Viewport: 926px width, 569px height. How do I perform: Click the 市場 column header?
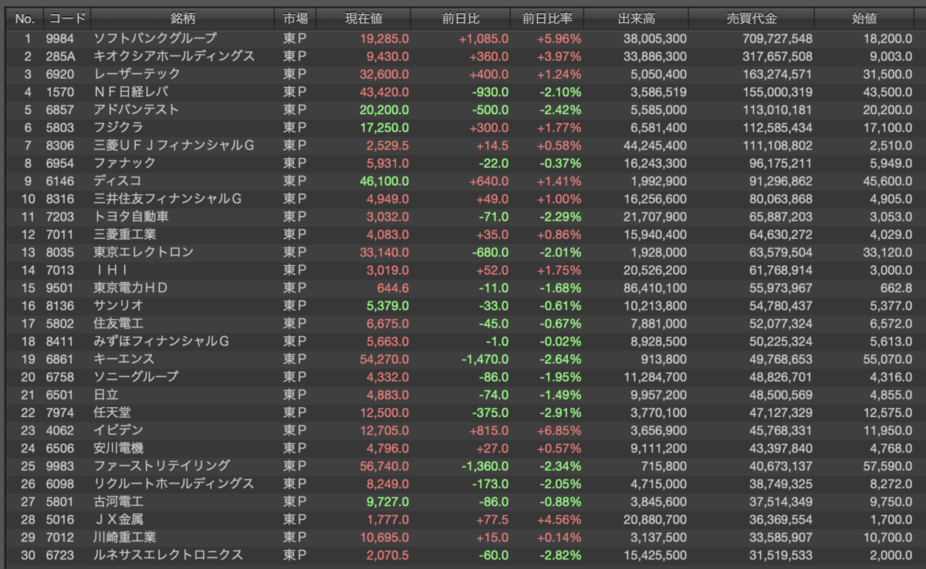[x=296, y=19]
